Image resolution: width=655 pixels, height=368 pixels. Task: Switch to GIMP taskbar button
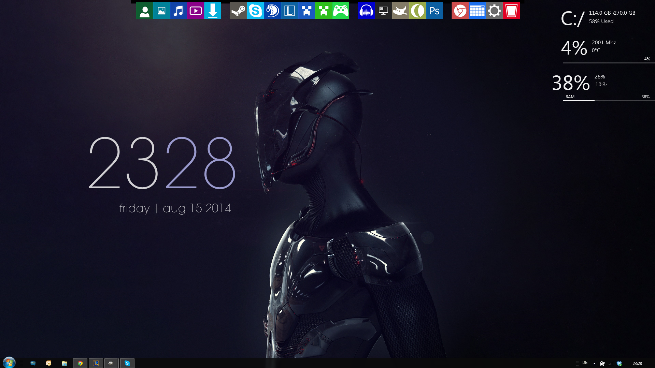point(111,363)
